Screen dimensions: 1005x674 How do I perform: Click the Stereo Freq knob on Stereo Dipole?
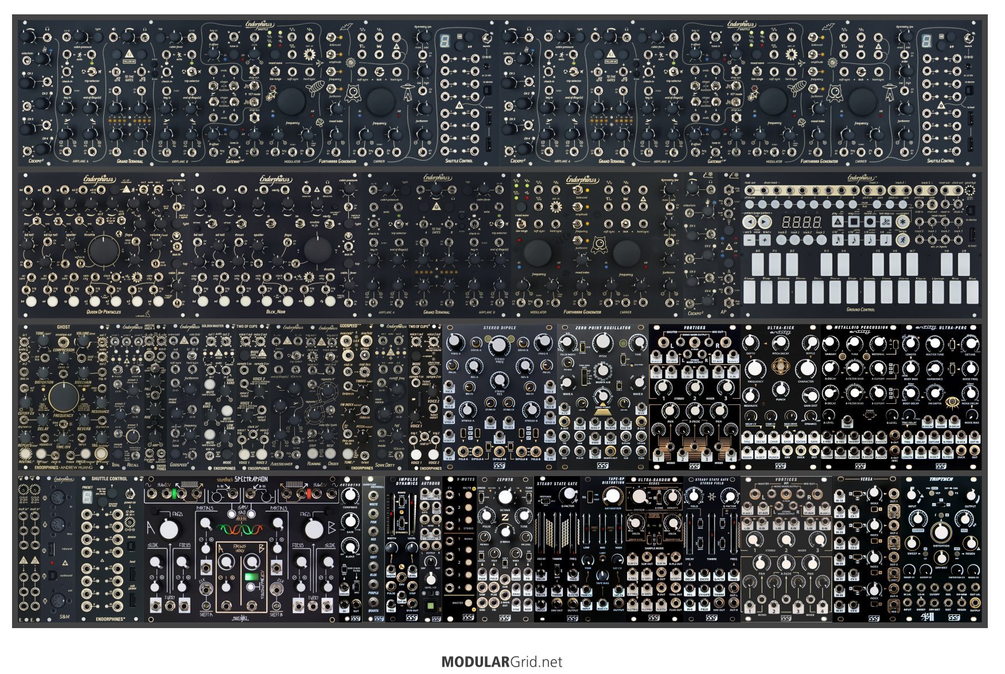[x=499, y=345]
